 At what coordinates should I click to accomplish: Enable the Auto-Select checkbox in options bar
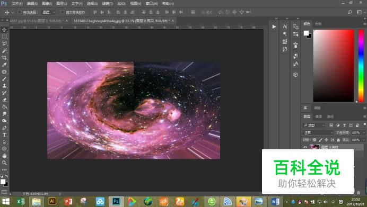point(20,12)
